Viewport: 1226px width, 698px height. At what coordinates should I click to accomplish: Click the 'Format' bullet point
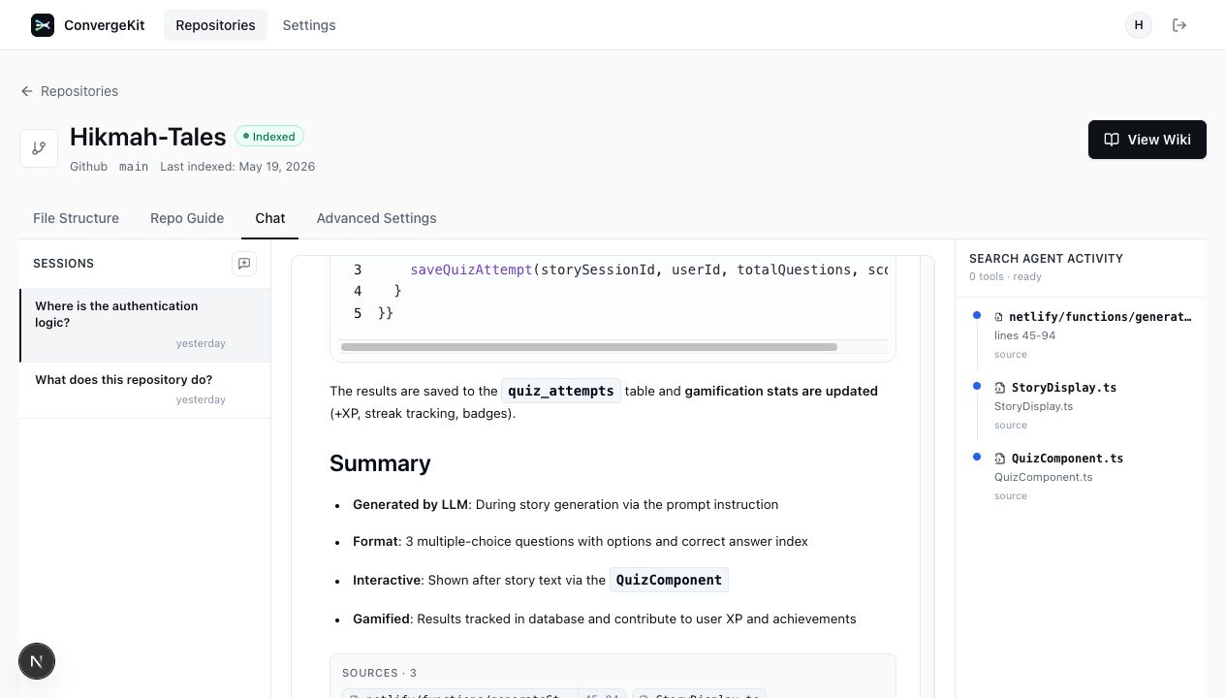580,541
